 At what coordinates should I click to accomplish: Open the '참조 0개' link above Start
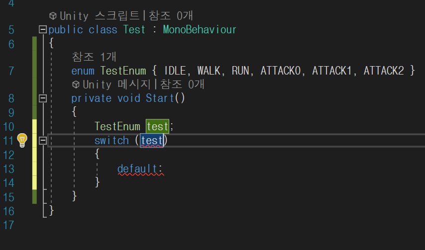pos(182,84)
